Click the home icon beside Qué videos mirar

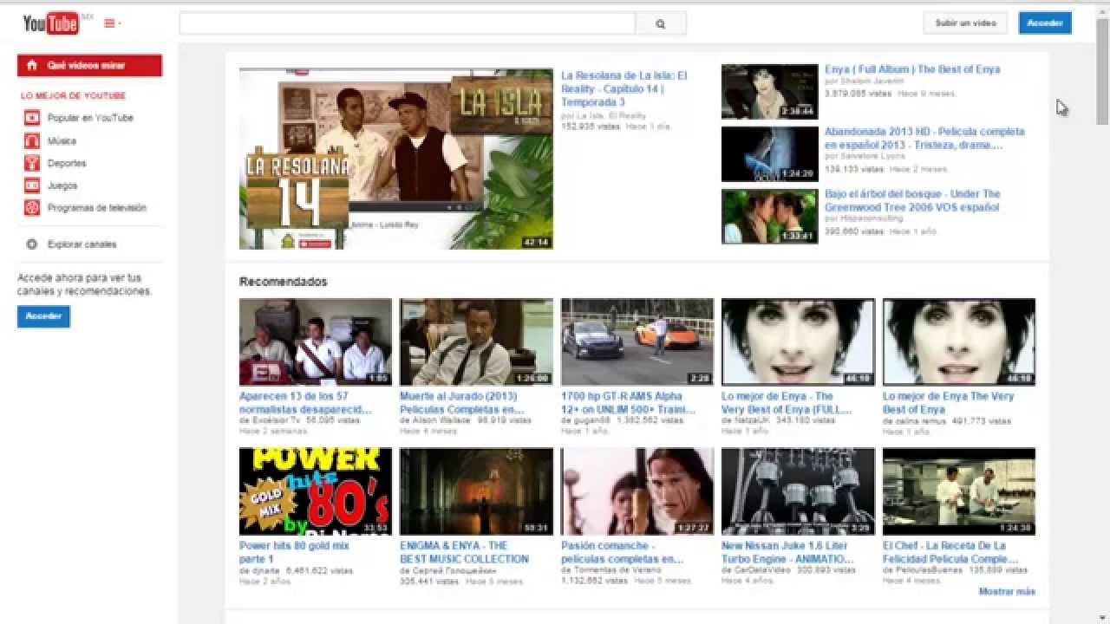(32, 65)
